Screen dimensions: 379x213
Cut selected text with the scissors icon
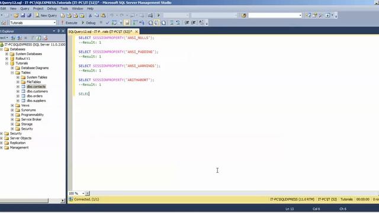(x=90, y=15)
